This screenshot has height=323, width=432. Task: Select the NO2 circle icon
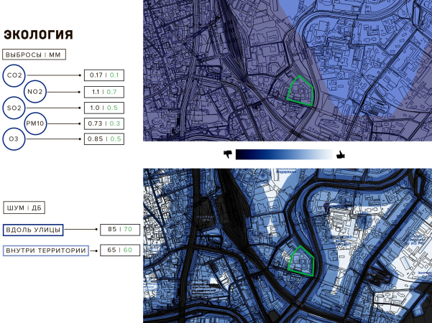[35, 92]
